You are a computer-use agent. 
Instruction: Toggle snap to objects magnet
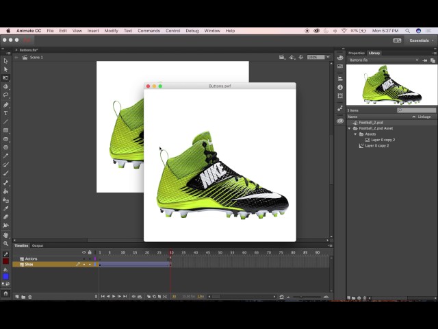tap(5, 293)
